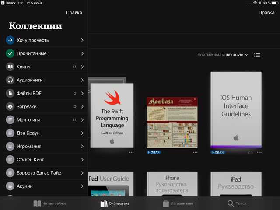The width and height of the screenshot is (280, 210).
Task: Open the Библиотека tab
Action: [115, 203]
